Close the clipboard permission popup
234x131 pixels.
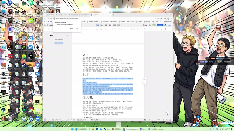pyautogui.click(x=78, y=23)
